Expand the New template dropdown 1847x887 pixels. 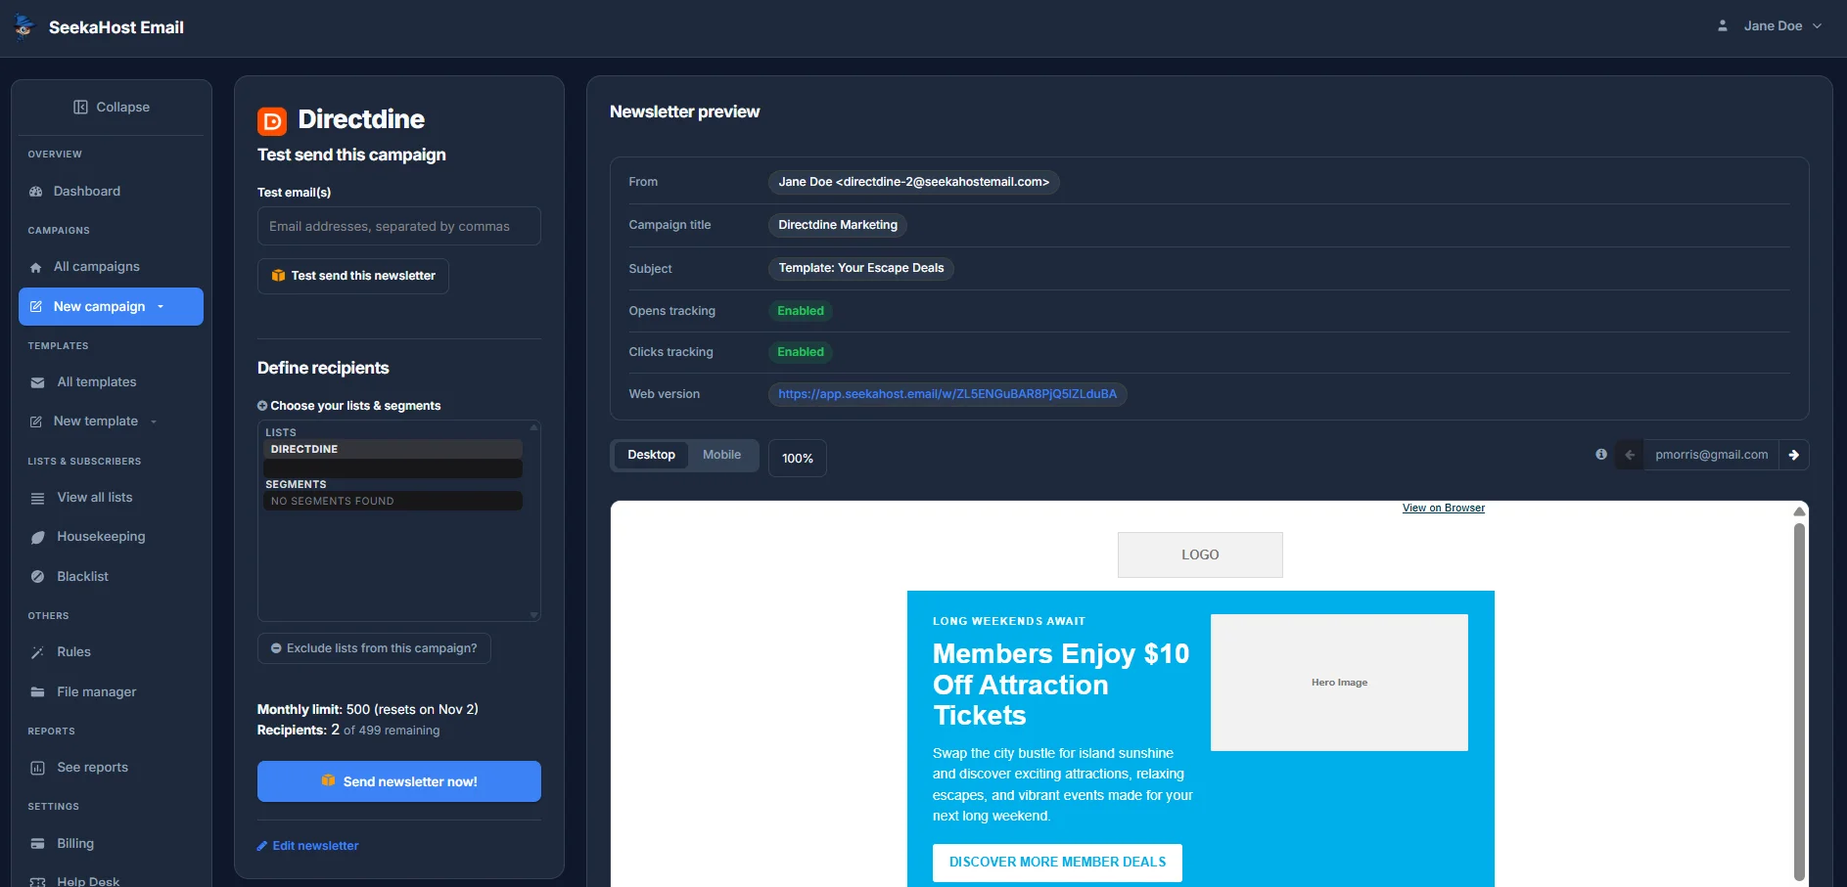pos(154,421)
